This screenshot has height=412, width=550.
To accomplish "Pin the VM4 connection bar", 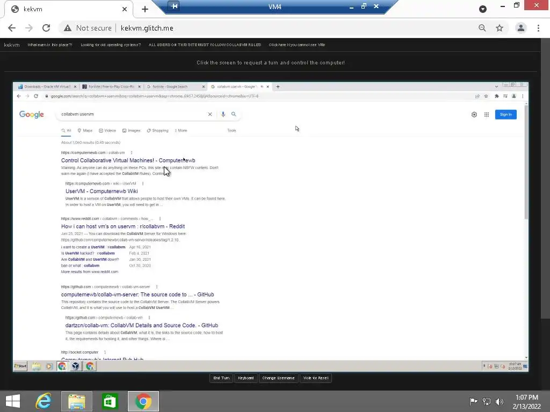I will pos(174,6).
